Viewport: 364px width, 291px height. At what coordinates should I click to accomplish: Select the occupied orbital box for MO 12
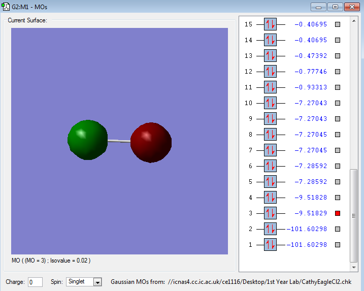pyautogui.click(x=270, y=72)
